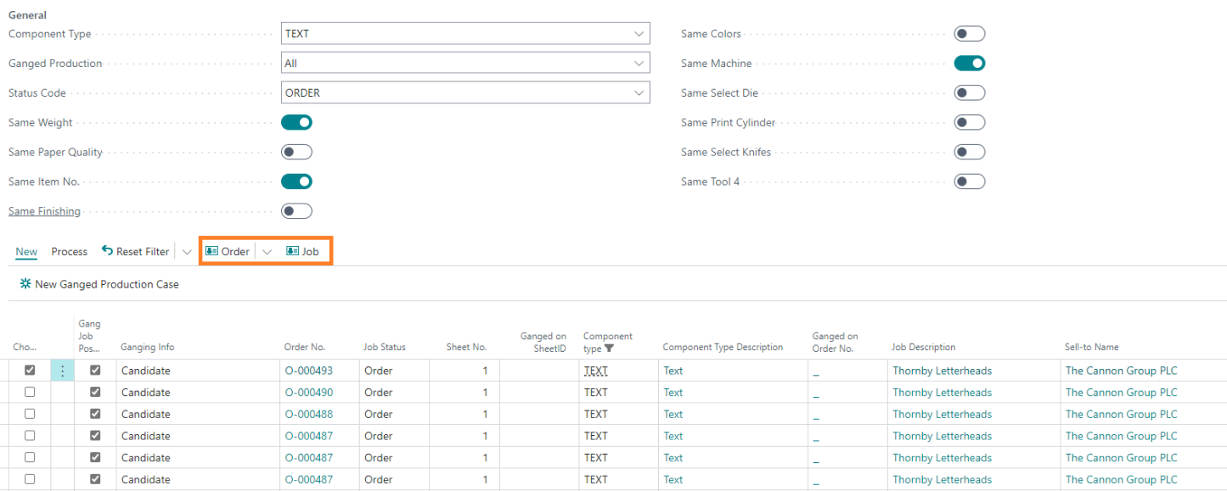This screenshot has width=1227, height=491.
Task: Enable the Same Select Die switch
Action: (970, 93)
